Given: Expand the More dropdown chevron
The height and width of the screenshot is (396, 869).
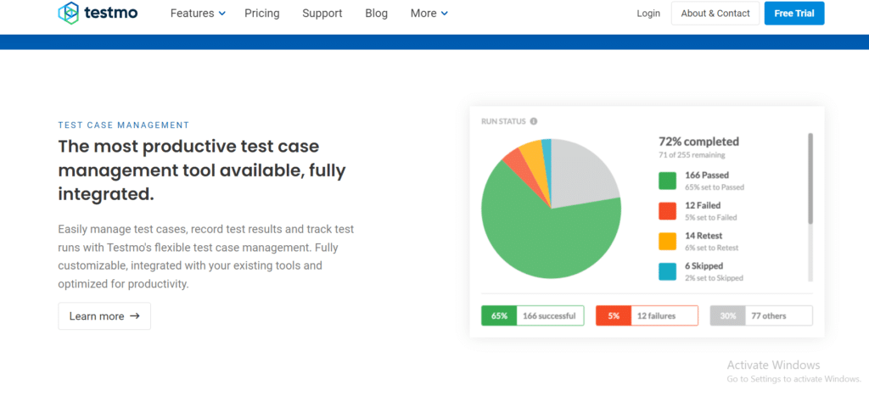Looking at the screenshot, I should (445, 14).
